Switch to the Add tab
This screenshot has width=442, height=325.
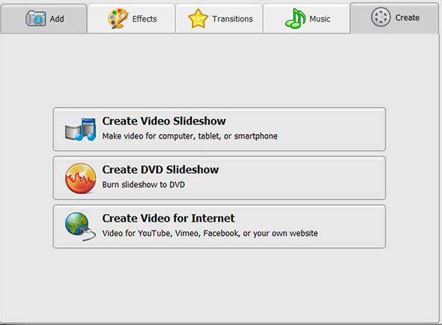43,19
